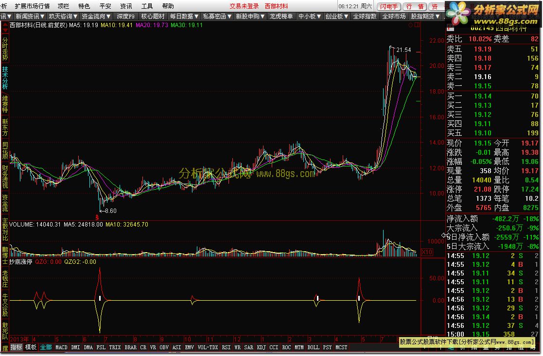This screenshot has height=356, width=543.
Task: Select KDJ indicator
Action: (x=261, y=347)
